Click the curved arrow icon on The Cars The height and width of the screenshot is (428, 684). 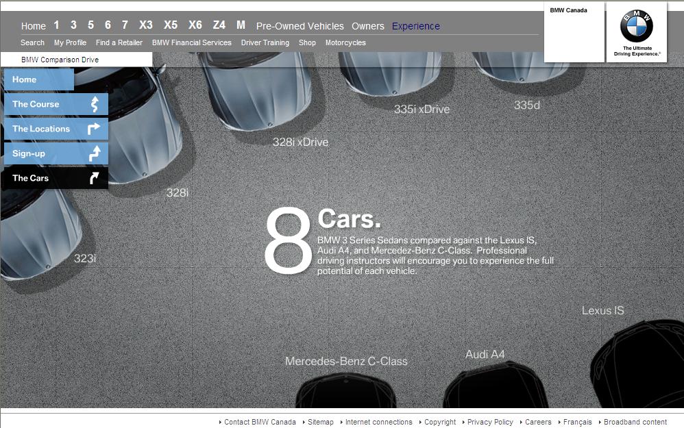[94, 178]
